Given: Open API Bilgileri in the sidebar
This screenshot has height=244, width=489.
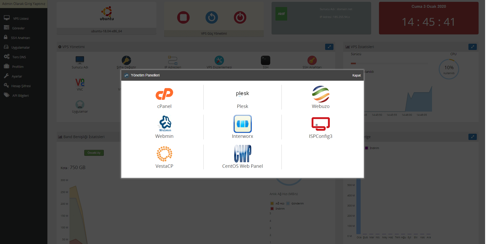Looking at the screenshot, I should (x=20, y=95).
